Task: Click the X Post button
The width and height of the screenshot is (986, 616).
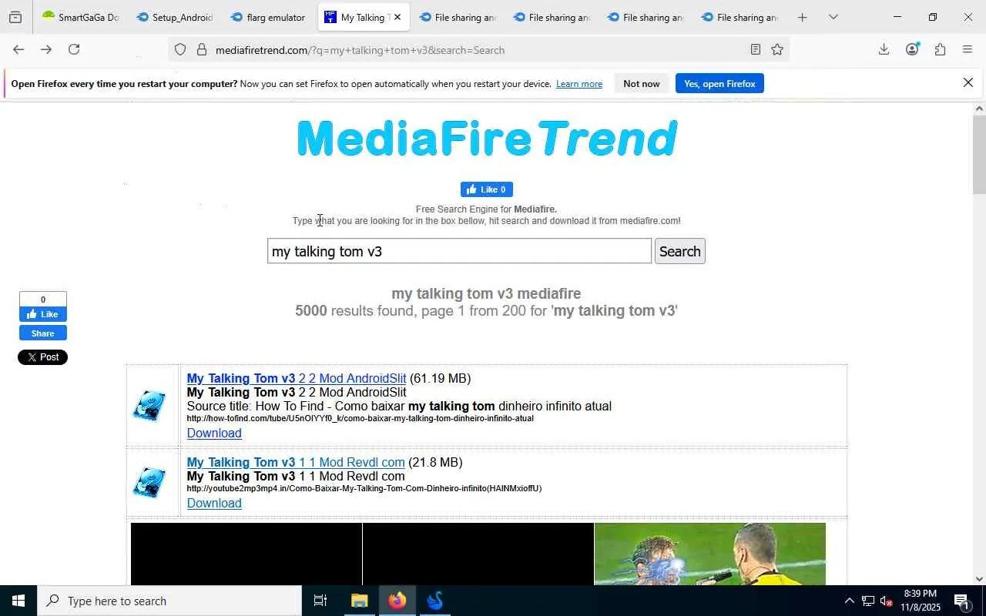Action: (42, 357)
